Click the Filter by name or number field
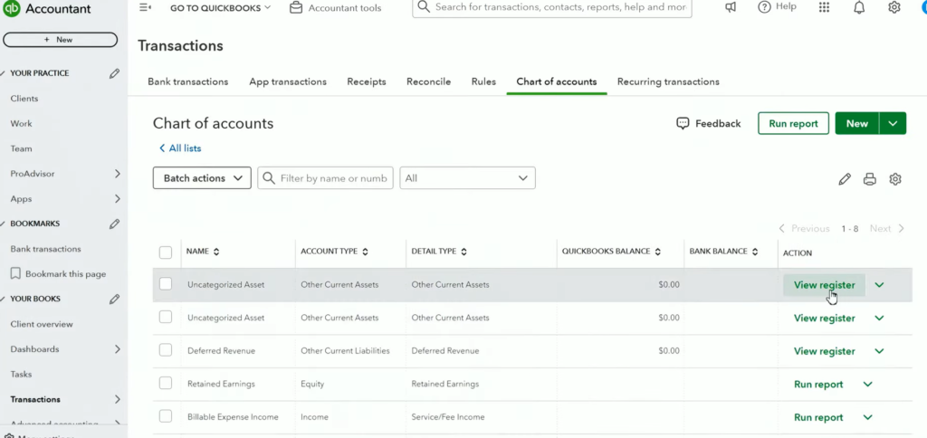Viewport: 927px width, 438px height. [x=325, y=178]
